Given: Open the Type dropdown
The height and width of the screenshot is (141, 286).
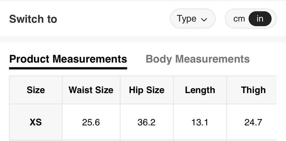Looking at the screenshot, I should coord(192,19).
